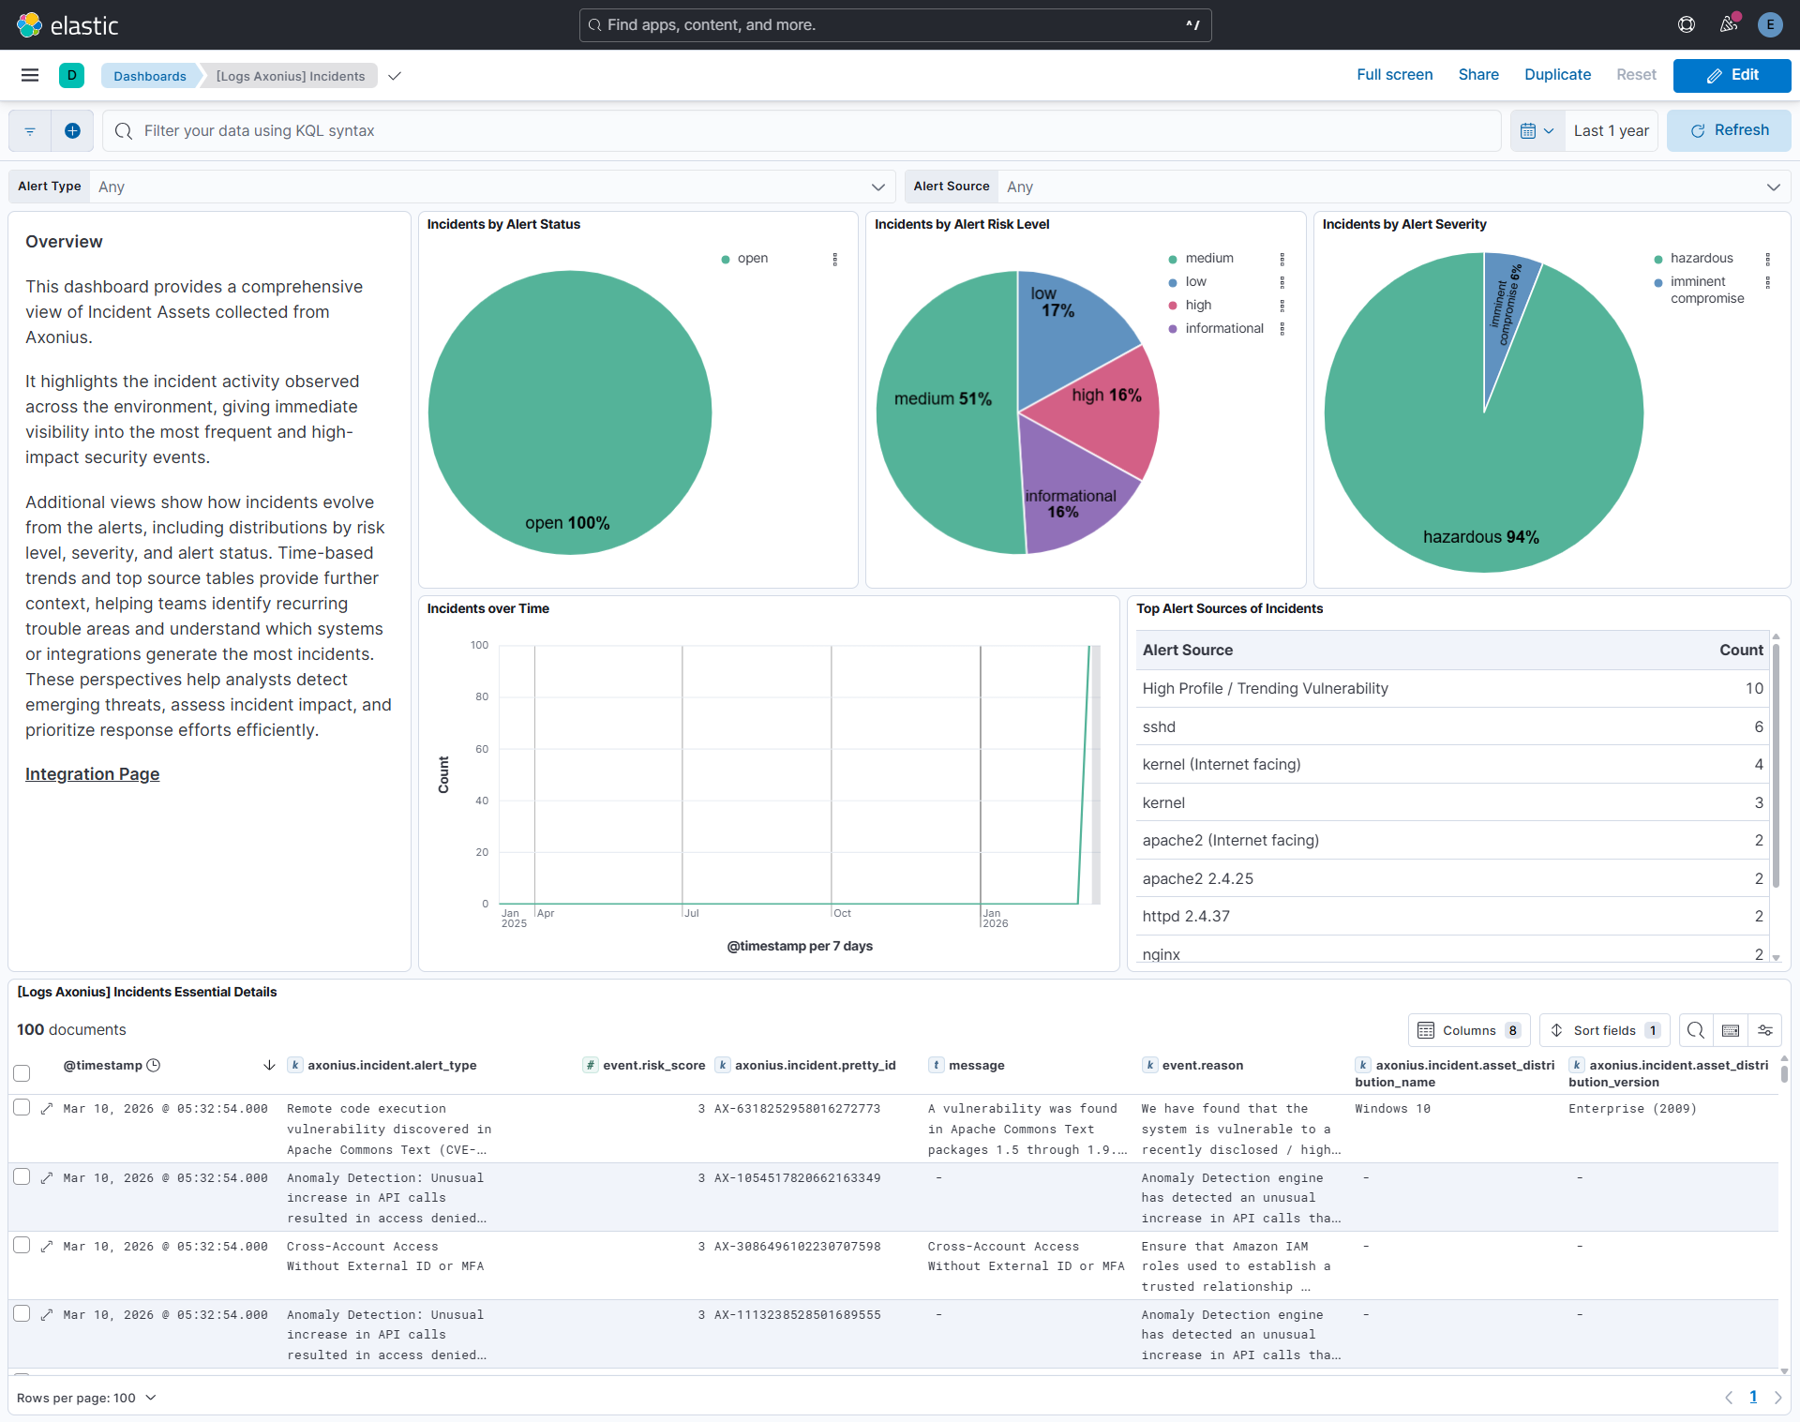Open the Sort fields selector

pos(1605,1030)
